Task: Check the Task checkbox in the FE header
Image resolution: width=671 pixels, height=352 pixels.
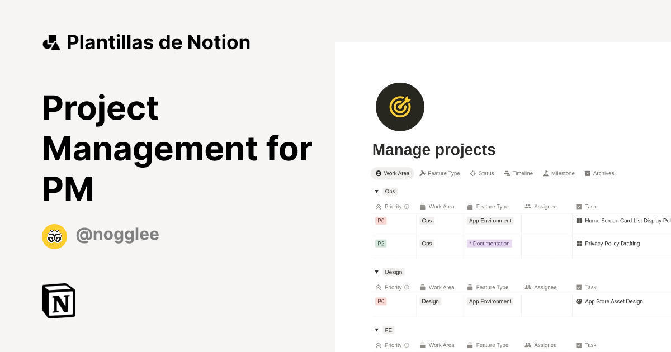Action: [579, 345]
